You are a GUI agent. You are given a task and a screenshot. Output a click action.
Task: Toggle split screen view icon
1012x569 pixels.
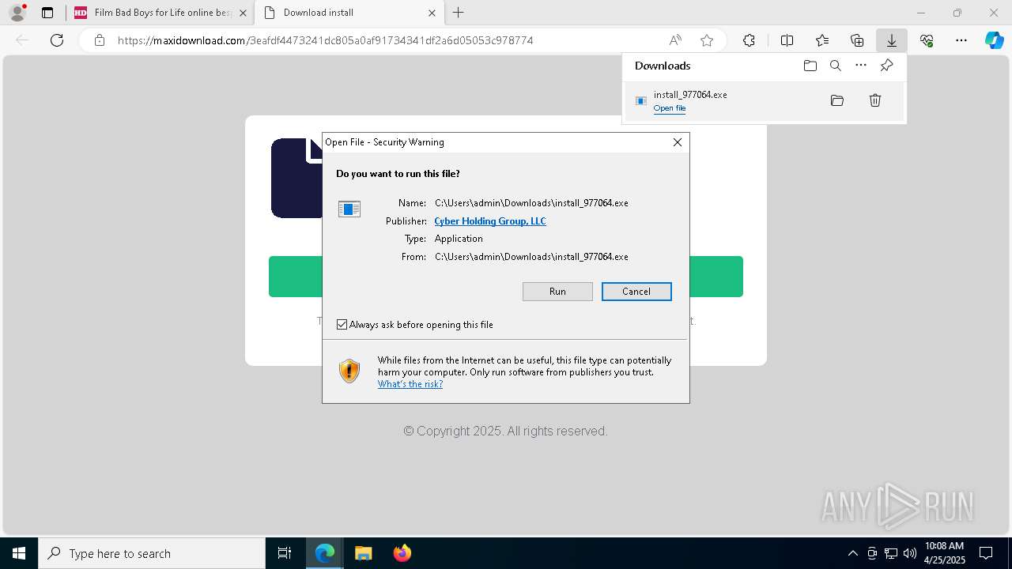[787, 40]
